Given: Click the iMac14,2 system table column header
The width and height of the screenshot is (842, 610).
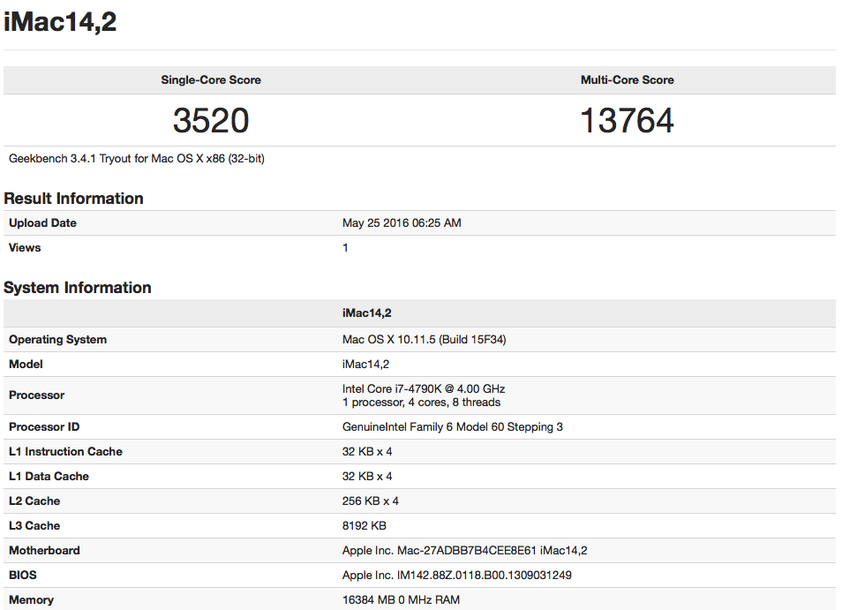Looking at the screenshot, I should point(367,313).
